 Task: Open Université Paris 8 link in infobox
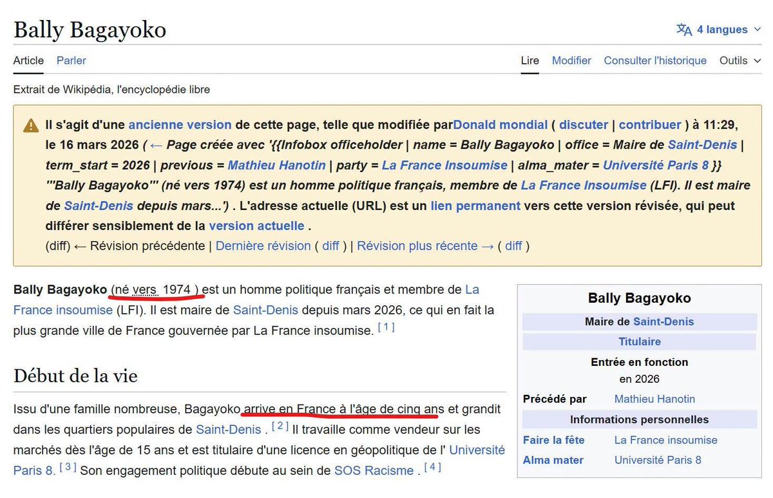[658, 460]
